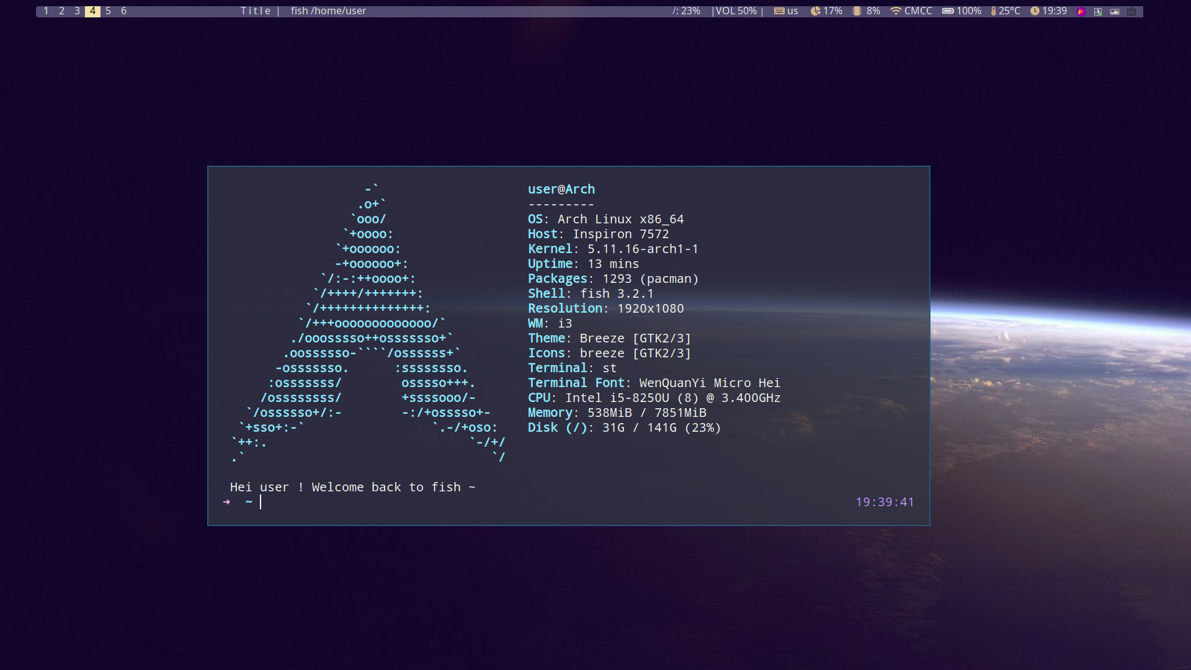Image resolution: width=1191 pixels, height=670 pixels.
Task: Click the clock icon in the bar
Action: [1035, 11]
